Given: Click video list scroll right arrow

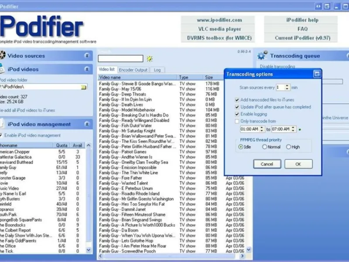Looking at the screenshot, I should pos(243,256).
